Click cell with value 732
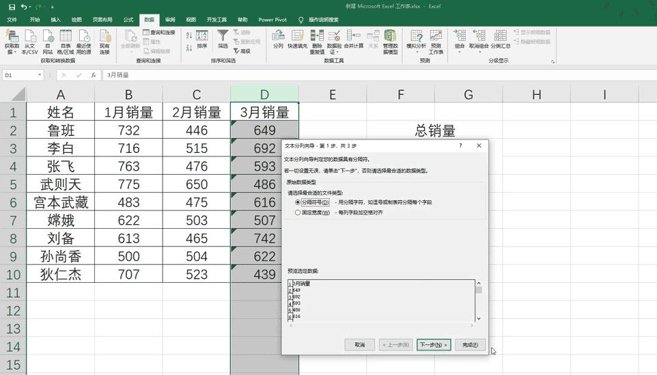 [128, 130]
